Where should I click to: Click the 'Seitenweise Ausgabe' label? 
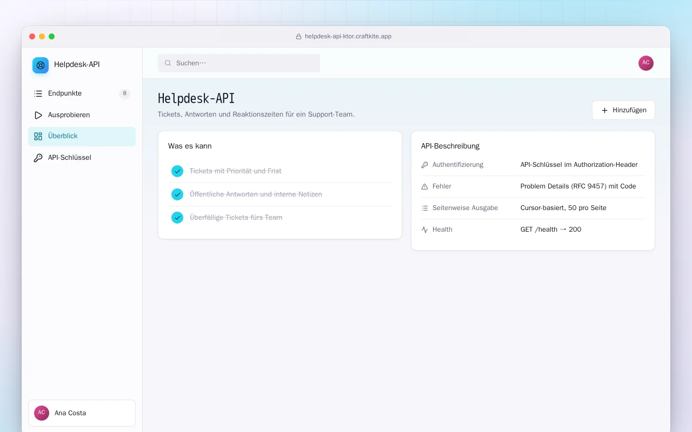(465, 208)
